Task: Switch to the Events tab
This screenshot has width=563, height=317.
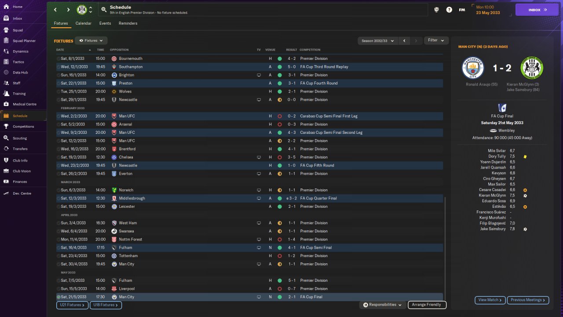Action: (x=105, y=23)
